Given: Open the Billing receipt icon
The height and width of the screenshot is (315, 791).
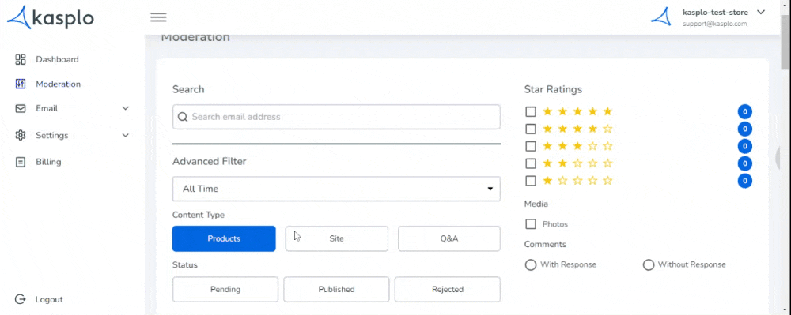Looking at the screenshot, I should coord(21,162).
